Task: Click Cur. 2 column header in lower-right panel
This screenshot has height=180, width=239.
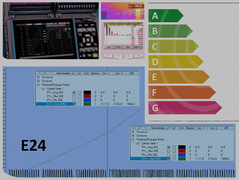Action: [x=214, y=128]
